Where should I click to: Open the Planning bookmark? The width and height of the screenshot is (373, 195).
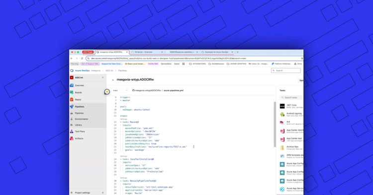tap(75, 64)
